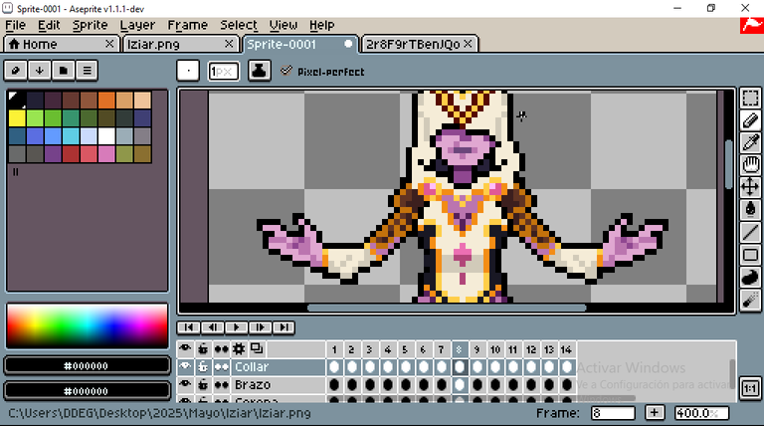This screenshot has width=764, height=426.
Task: Pick the orange palette swatch
Action: pyautogui.click(x=106, y=100)
